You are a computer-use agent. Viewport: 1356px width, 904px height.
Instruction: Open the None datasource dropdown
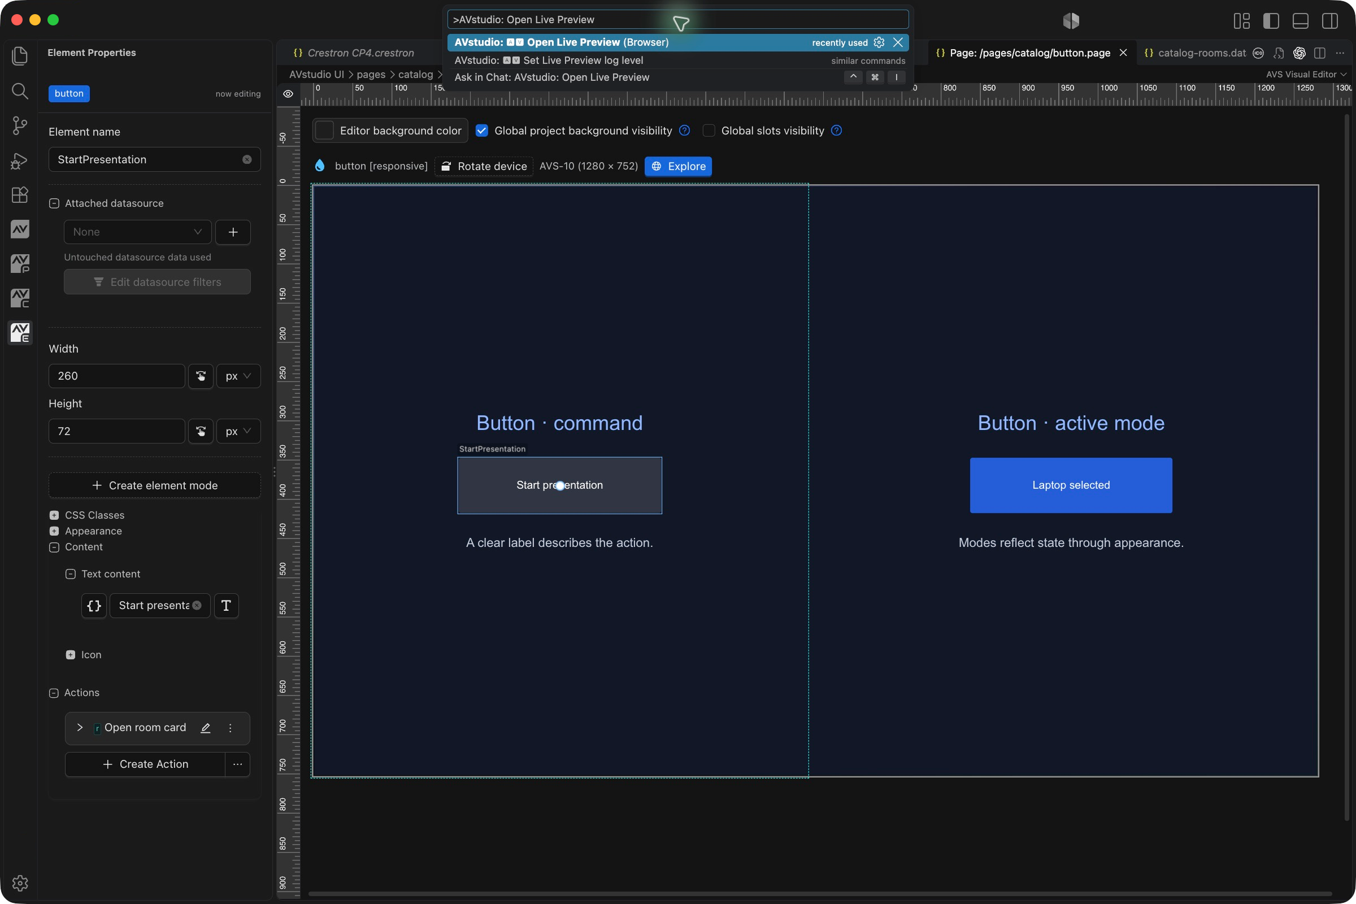click(x=138, y=232)
